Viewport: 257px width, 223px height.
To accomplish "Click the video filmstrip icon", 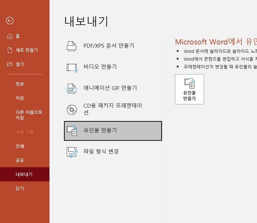I will (72, 68).
